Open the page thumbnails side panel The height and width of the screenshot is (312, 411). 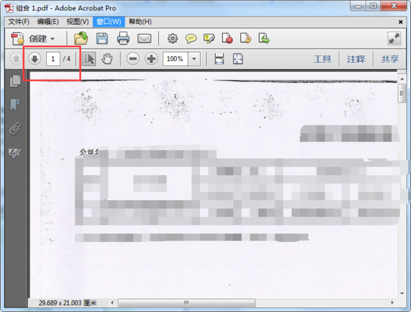click(16, 81)
